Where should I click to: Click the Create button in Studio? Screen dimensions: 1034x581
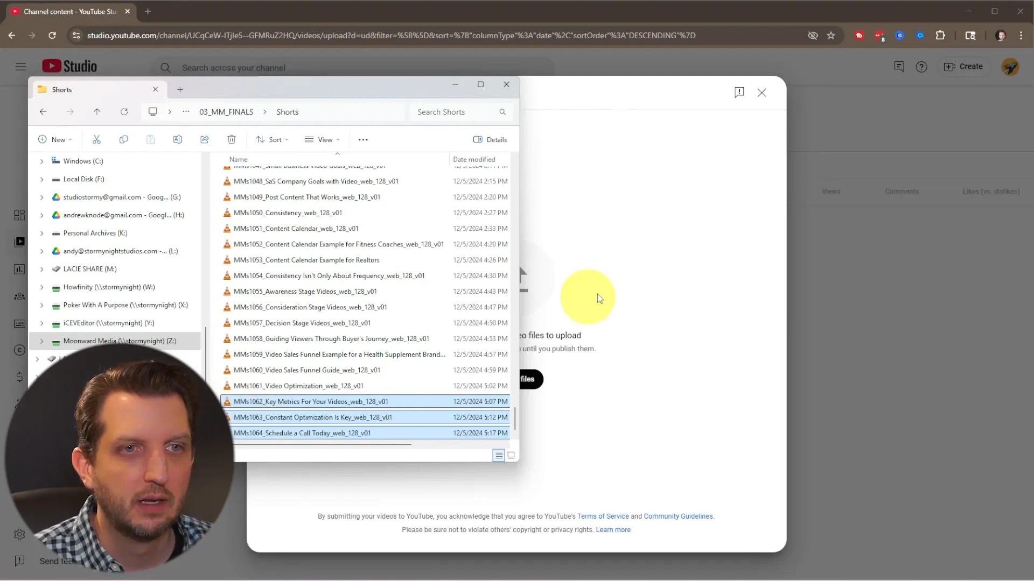964,67
